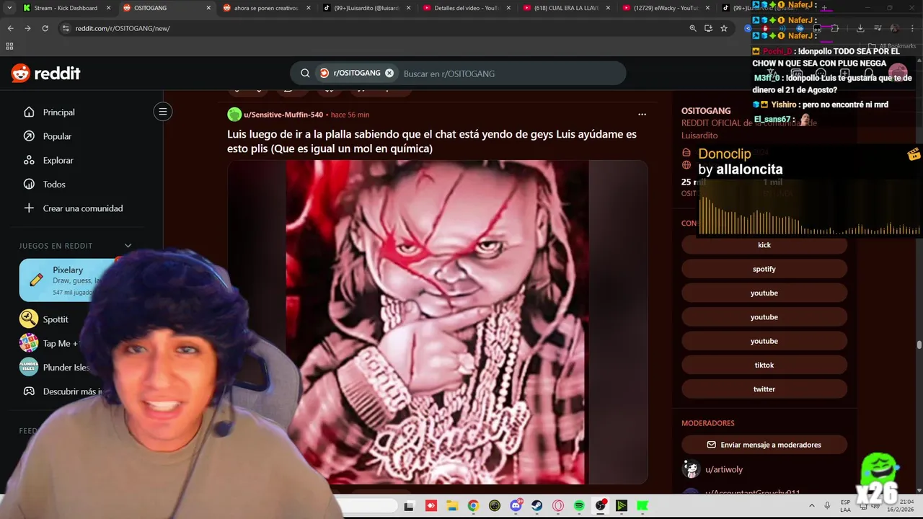Select the OSITOGANG browser tab

point(166,8)
